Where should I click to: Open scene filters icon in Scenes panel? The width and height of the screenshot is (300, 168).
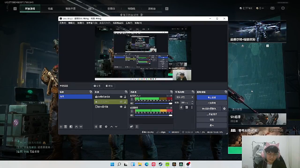tap(71, 127)
